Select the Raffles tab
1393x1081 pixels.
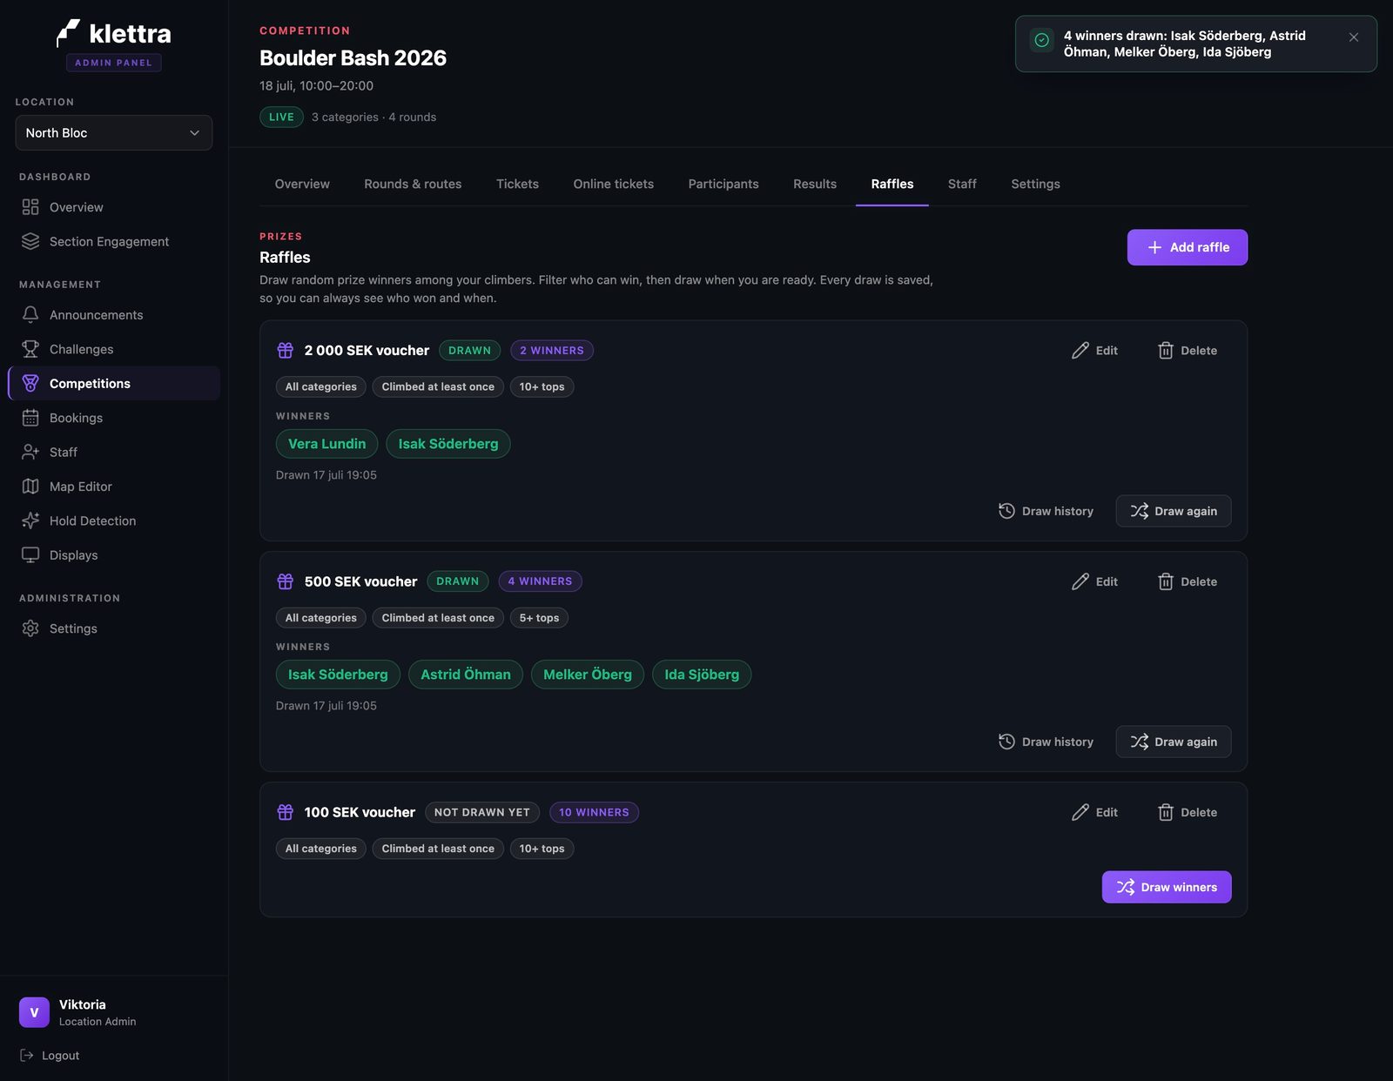click(x=892, y=184)
